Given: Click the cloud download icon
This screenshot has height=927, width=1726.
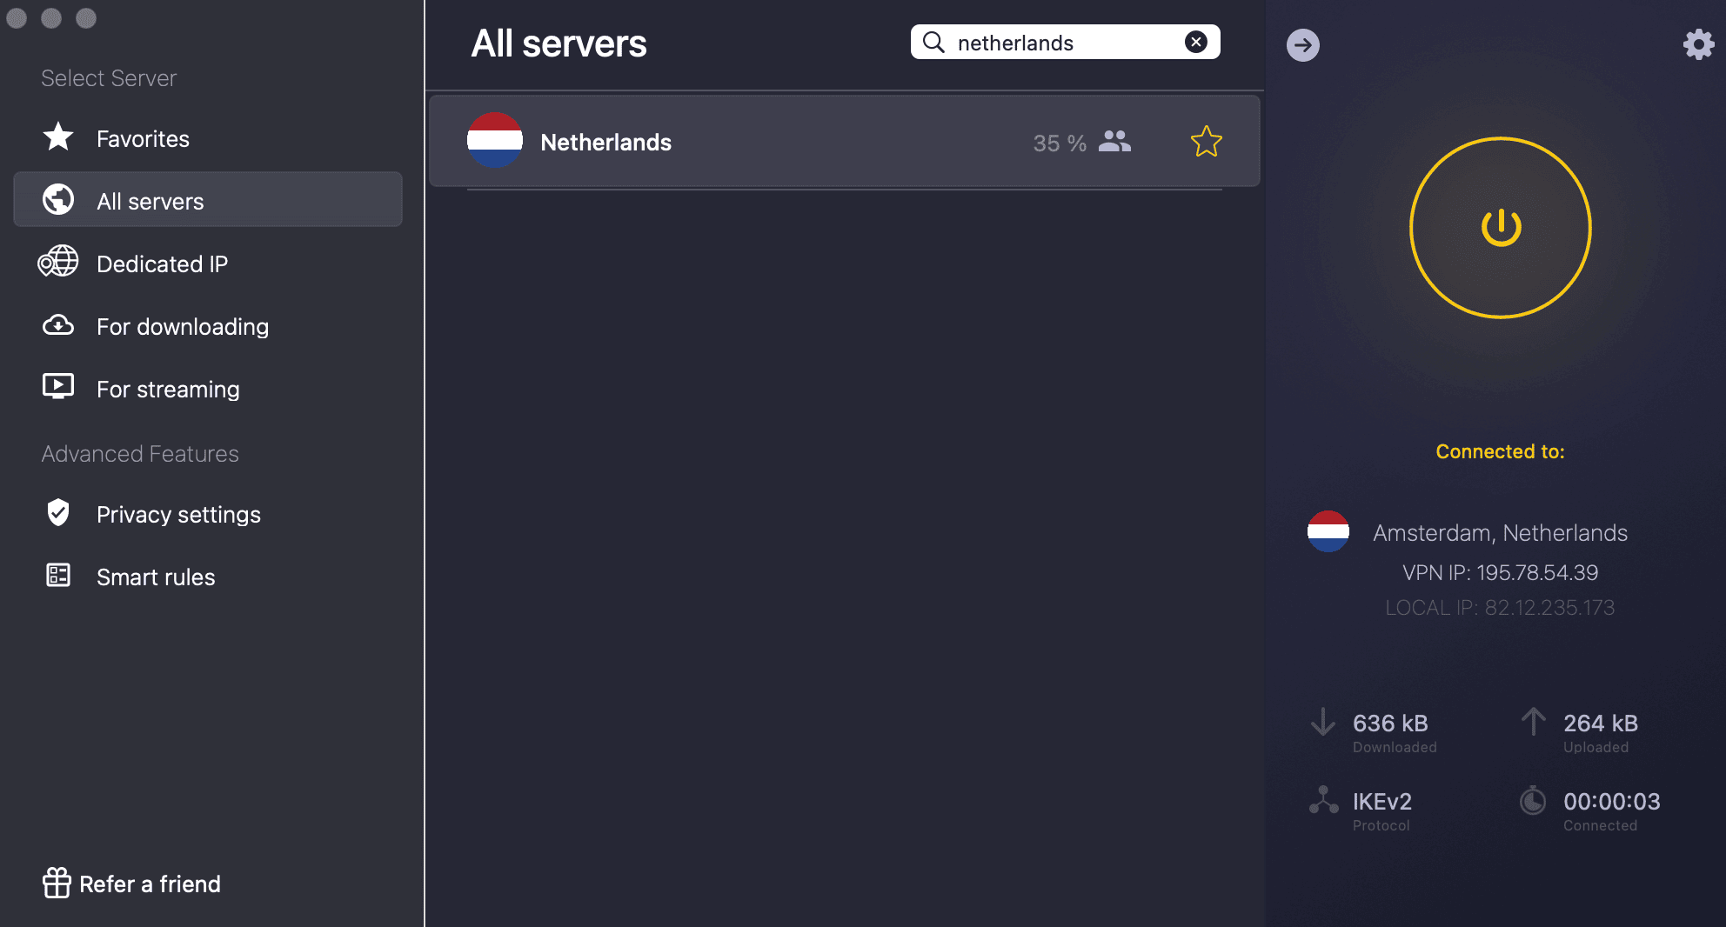Looking at the screenshot, I should point(58,325).
